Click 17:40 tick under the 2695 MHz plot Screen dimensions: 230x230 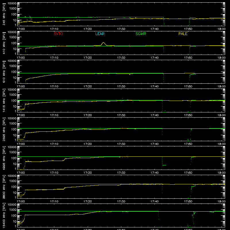click(155, 144)
